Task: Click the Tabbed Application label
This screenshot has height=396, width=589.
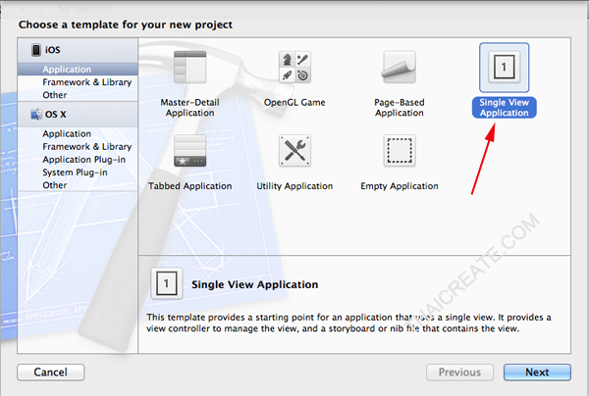Action: pyautogui.click(x=189, y=186)
